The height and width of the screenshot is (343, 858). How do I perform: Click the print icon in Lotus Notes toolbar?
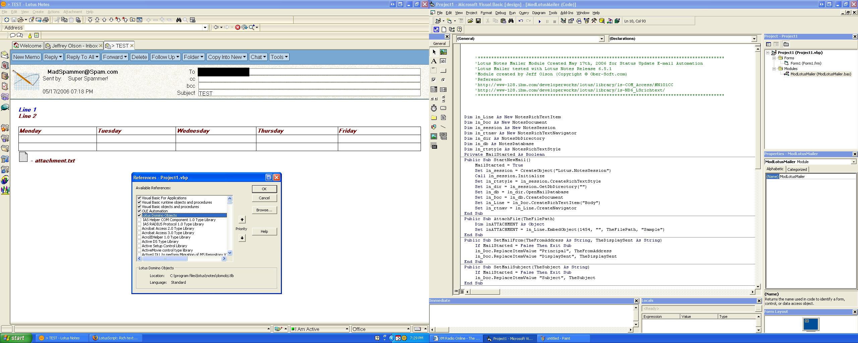click(x=46, y=20)
